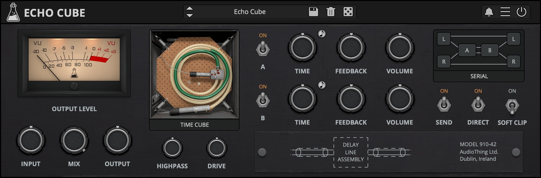Image resolution: width=541 pixels, height=178 pixels.
Task: Toggle delay line B on switch
Action: [x=263, y=100]
